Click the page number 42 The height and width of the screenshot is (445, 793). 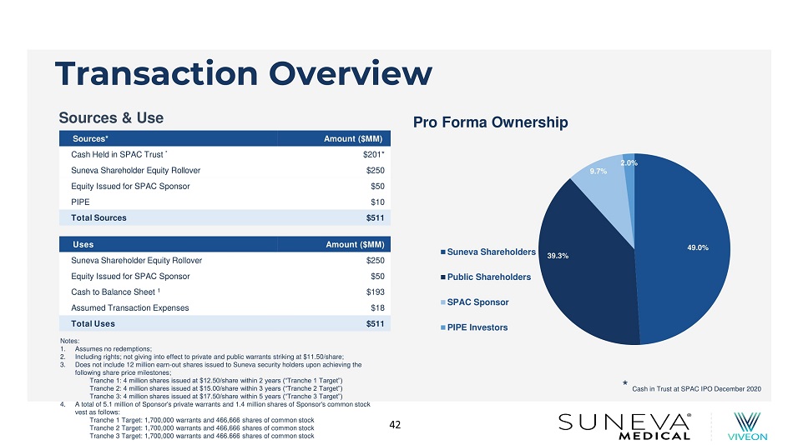396,425
